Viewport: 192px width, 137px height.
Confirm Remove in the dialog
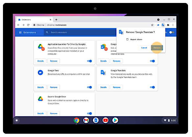click(x=157, y=48)
